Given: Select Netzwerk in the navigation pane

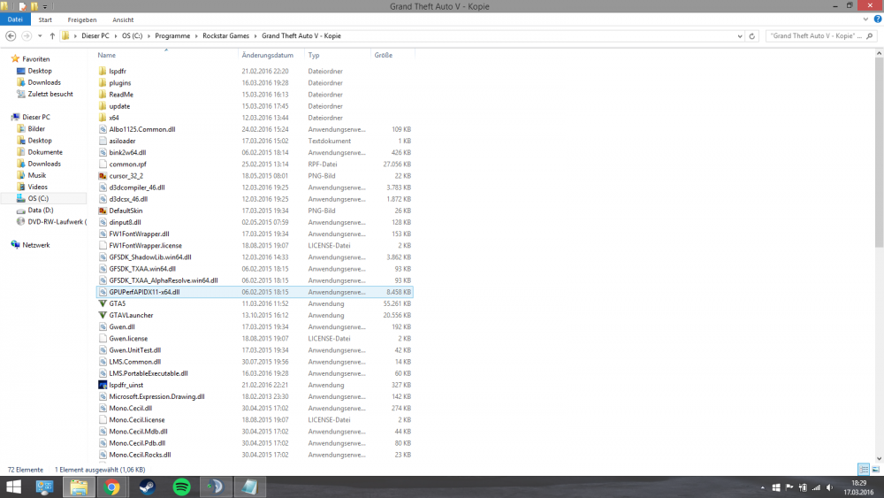Looking at the screenshot, I should point(35,245).
